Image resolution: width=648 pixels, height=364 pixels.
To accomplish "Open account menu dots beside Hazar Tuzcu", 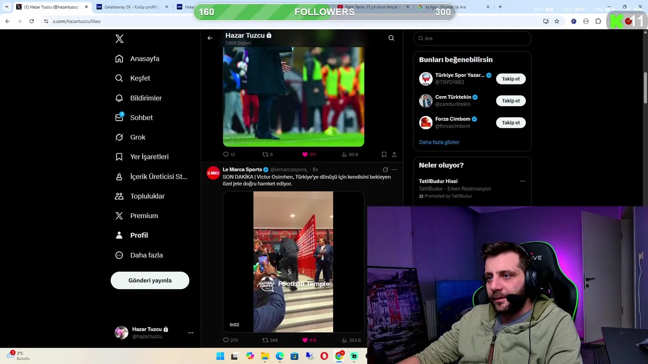I will coord(191,333).
